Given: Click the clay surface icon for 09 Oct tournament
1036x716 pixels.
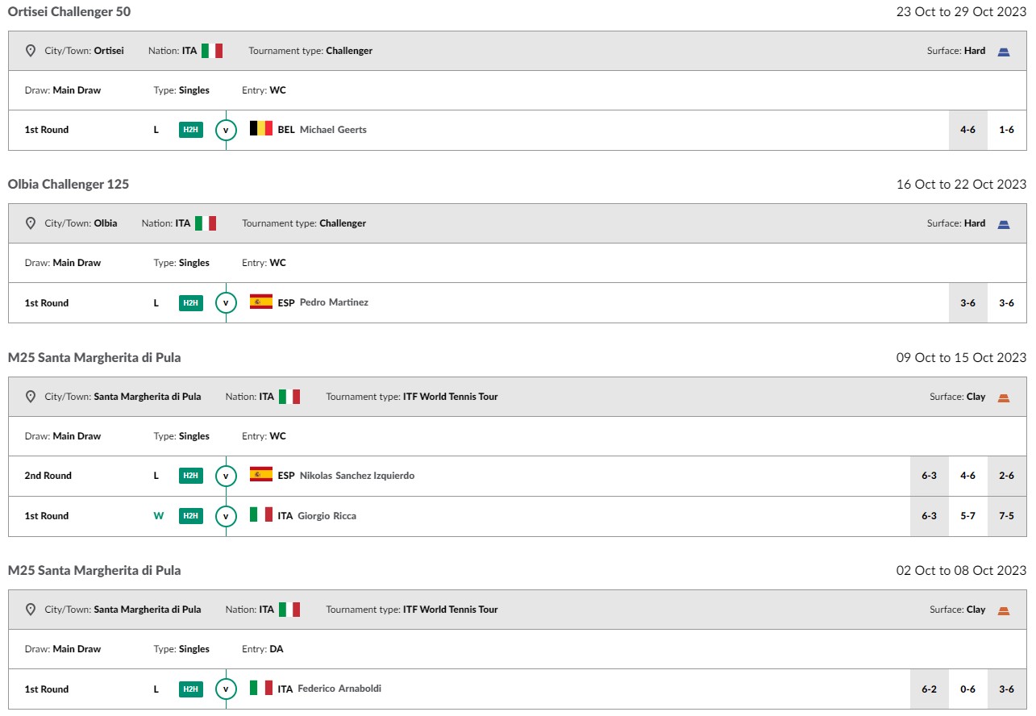Looking at the screenshot, I should 1004,397.
